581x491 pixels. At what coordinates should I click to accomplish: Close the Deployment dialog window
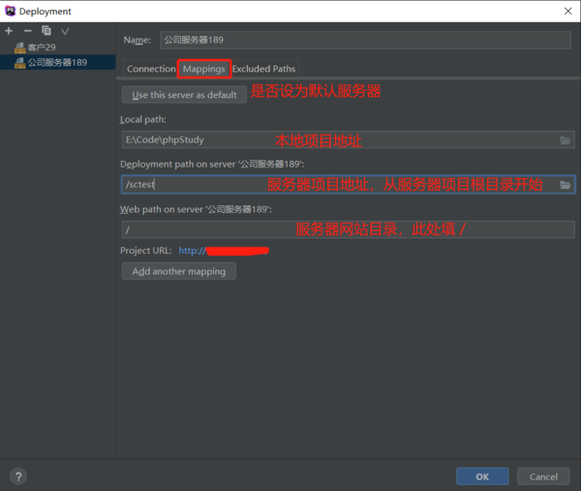565,11
